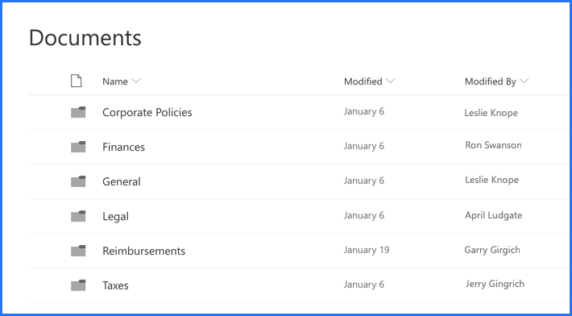Click the Legal folder icon
This screenshot has height=316, width=572.
(x=78, y=216)
